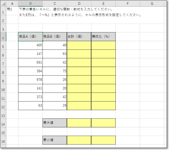Select column G header
This screenshot has width=169, height=150.
coord(152,3)
